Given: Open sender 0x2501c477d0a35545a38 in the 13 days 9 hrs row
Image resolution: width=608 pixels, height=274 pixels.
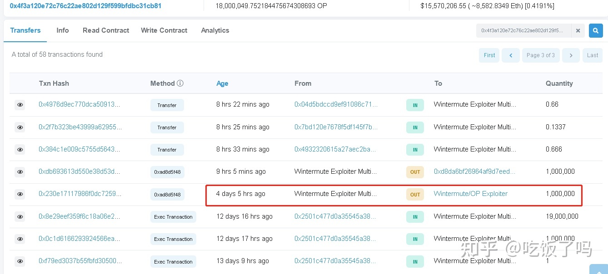Looking at the screenshot, I should 335,261.
